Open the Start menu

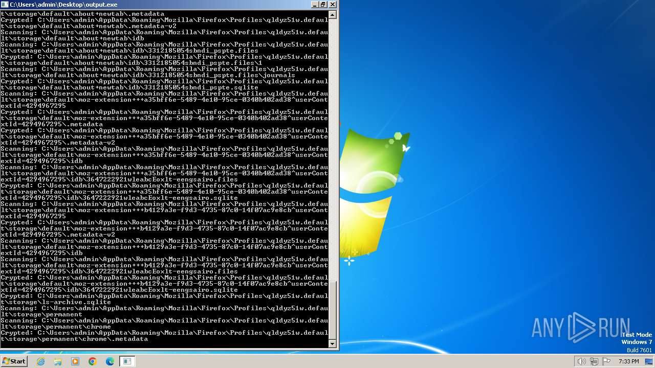[14, 361]
